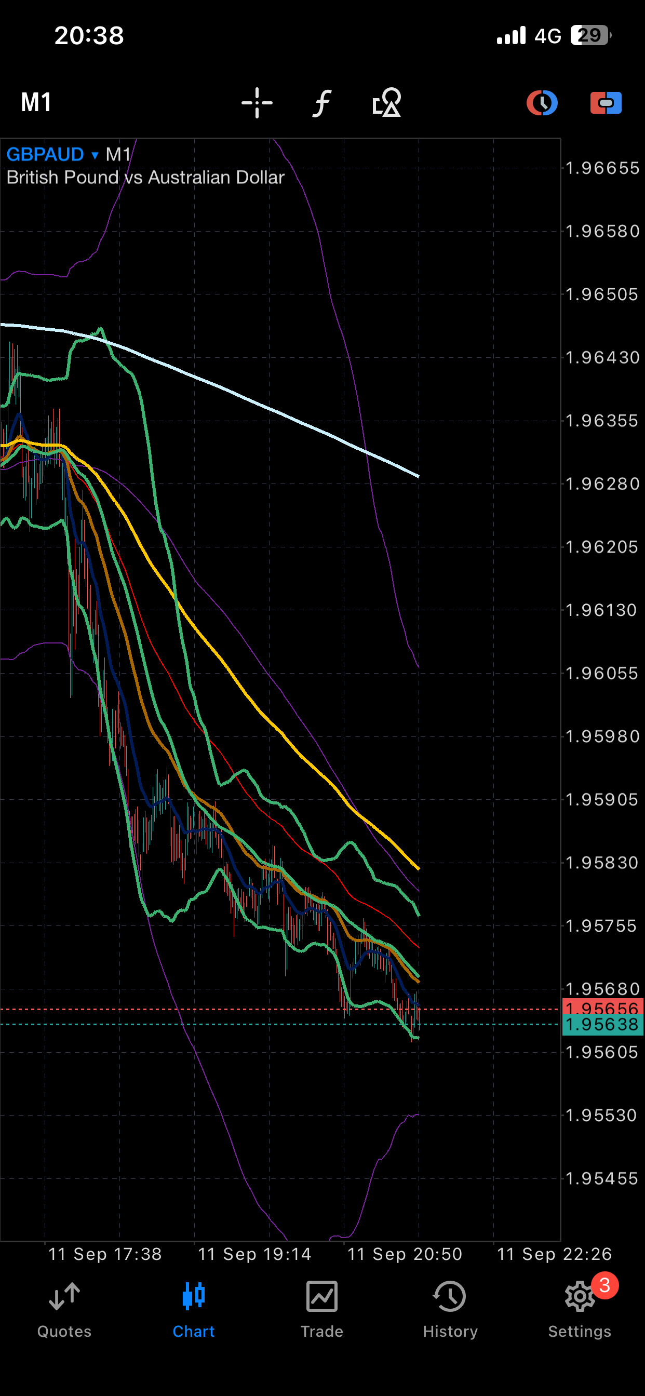Tap the red-blue clock icon
This screenshot has height=1396, width=645.
tap(542, 102)
